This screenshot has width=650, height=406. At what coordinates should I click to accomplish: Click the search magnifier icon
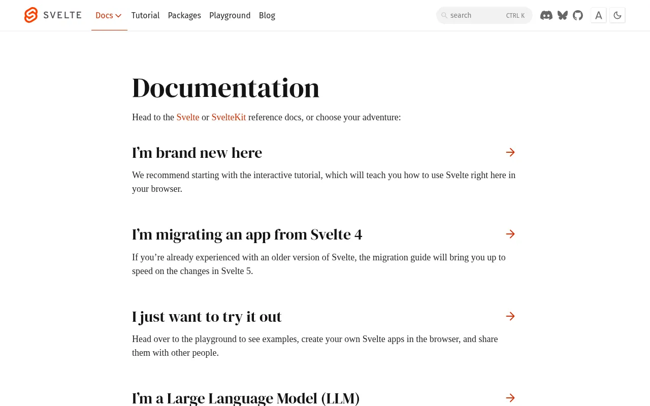444,15
